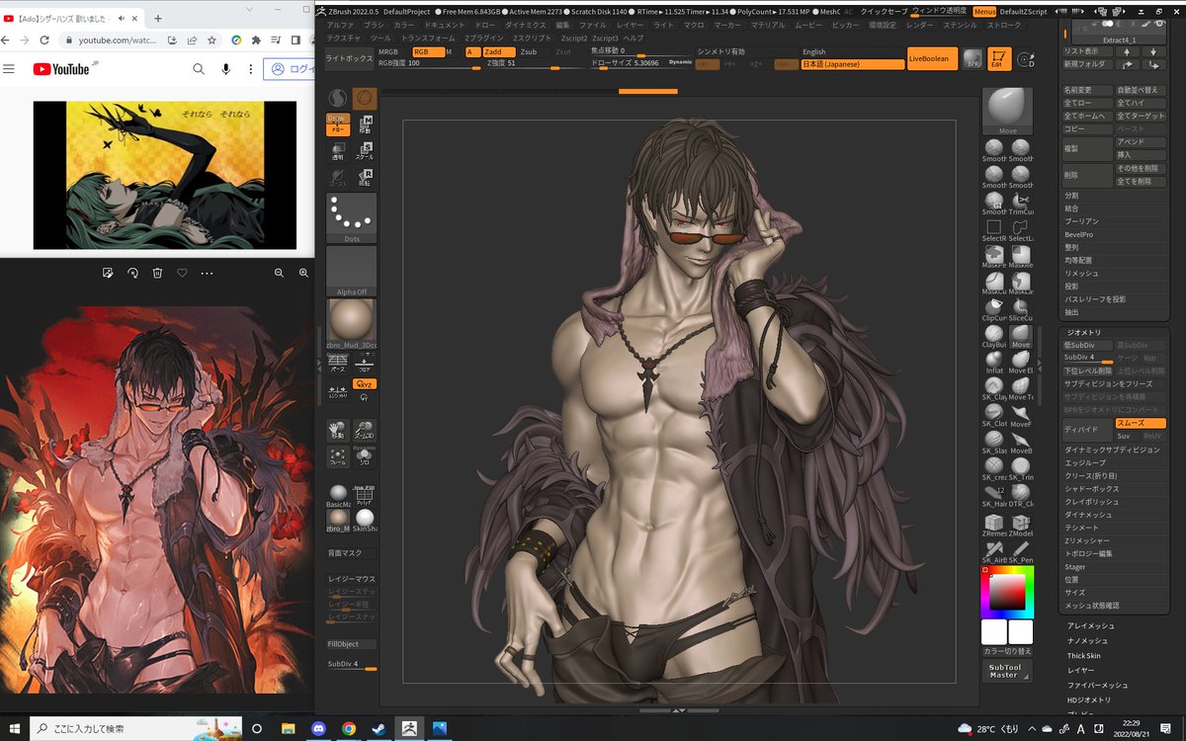Expand the Dynamic Subdivision (ダイナミックサブディビジョン) section
Screen dimensions: 1186x741
1112,450
